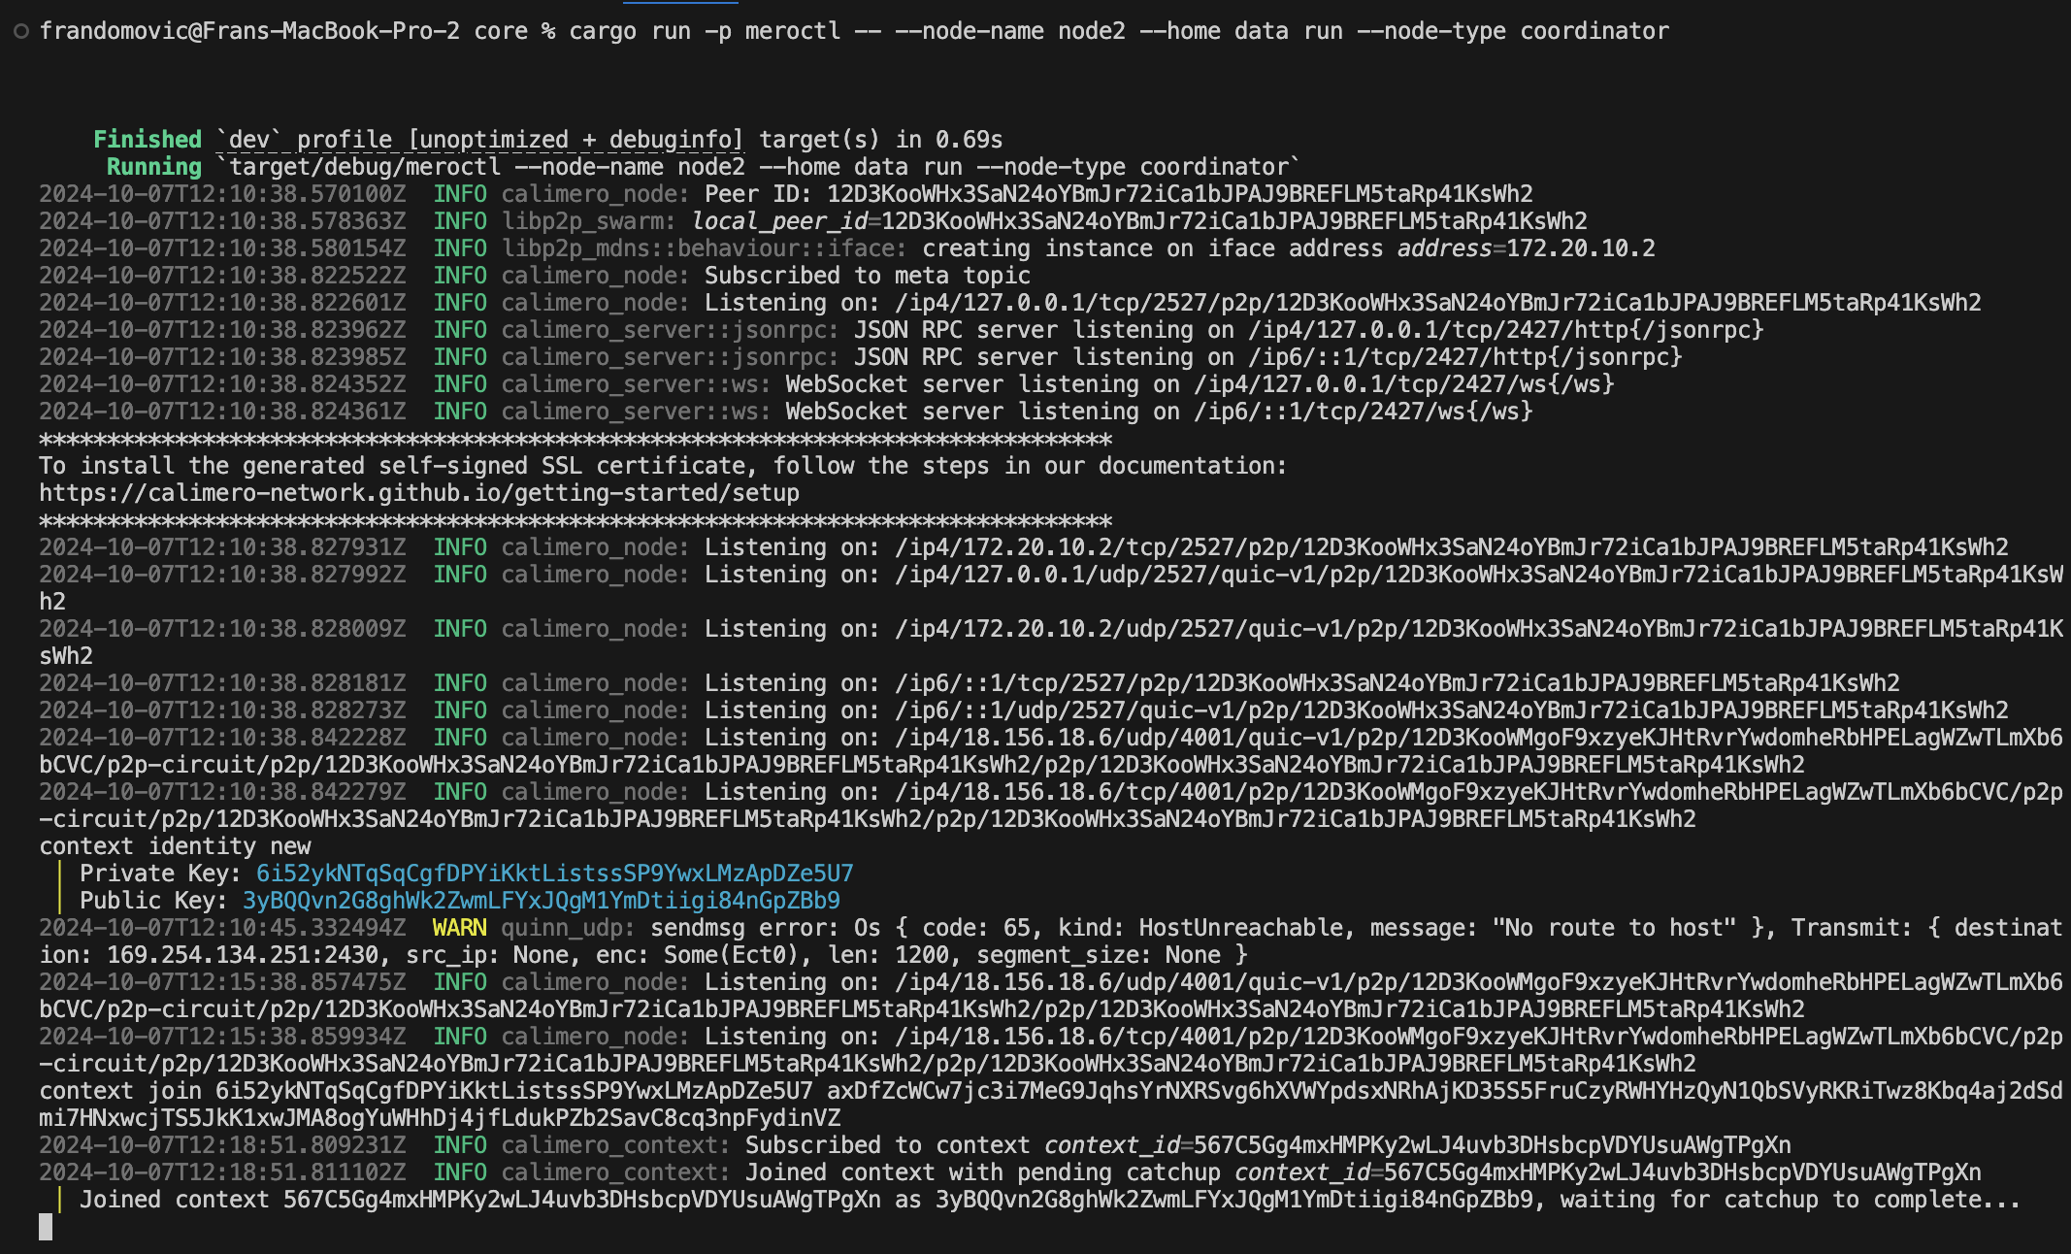Click 'To install the generated self-signed SSL certificate' line

663,466
